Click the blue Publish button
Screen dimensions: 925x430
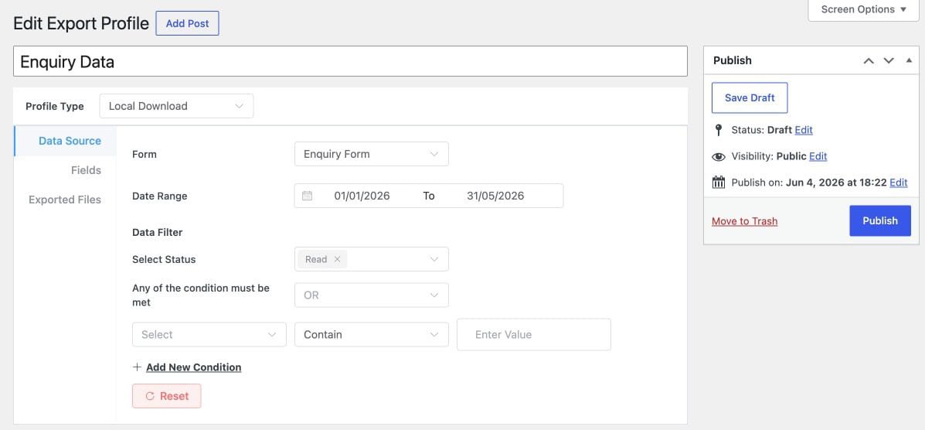tap(880, 221)
